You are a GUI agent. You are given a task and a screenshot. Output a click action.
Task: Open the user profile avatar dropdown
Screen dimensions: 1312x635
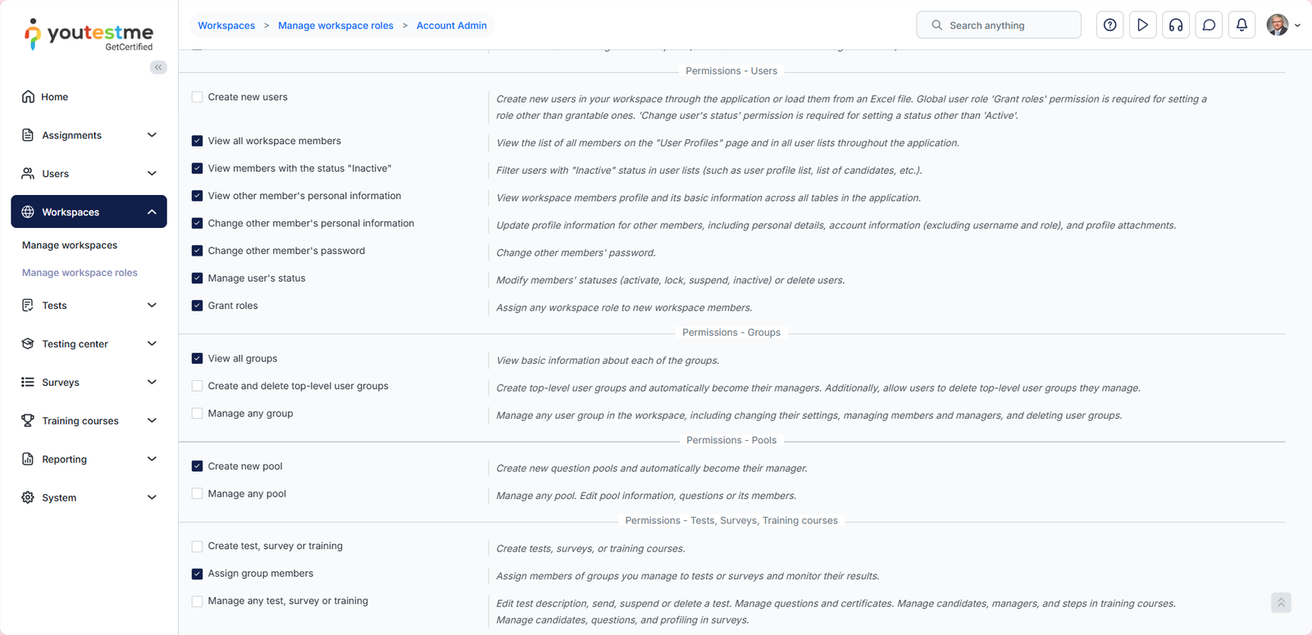[x=1283, y=25]
